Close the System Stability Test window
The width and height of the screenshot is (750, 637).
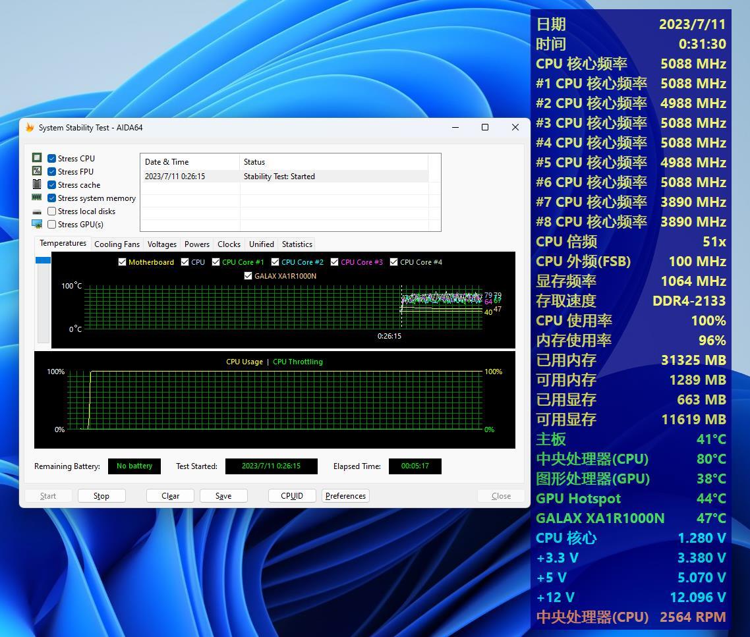[x=515, y=127]
